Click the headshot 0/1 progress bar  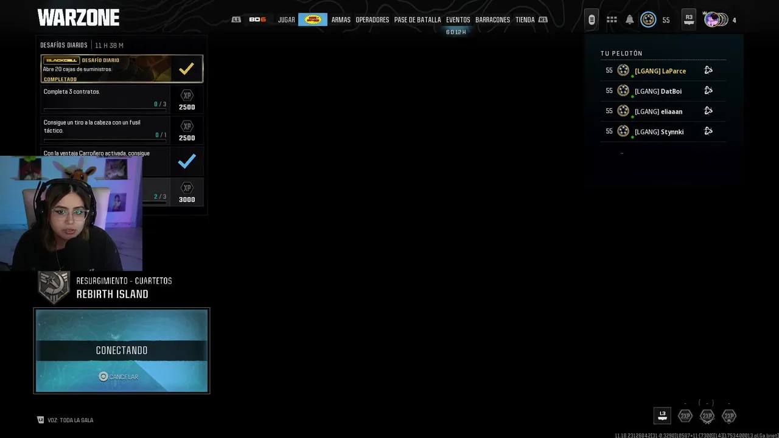click(x=105, y=141)
